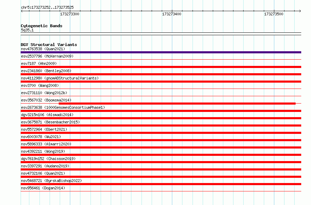This screenshot has height=205, width=311.
Task: Click the nsv4392211 (Wong2019) label
Action: 43,151
